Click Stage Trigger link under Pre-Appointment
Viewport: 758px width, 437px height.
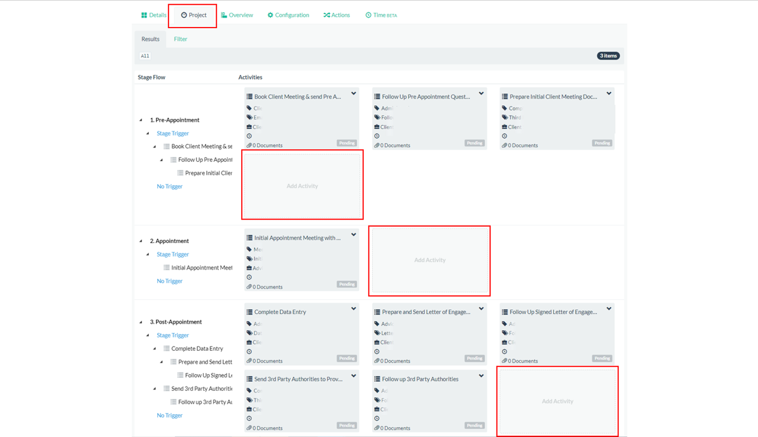(x=173, y=133)
